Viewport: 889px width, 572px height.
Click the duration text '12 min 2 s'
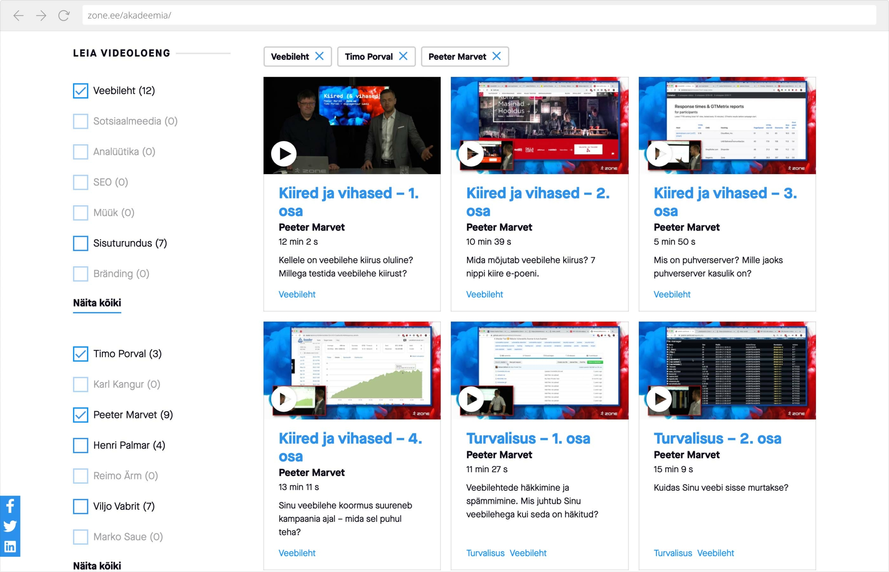298,242
